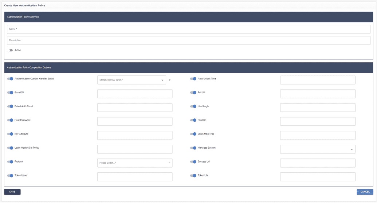
Task: Toggle the Failed Auth Count switch
Action: coord(10,106)
